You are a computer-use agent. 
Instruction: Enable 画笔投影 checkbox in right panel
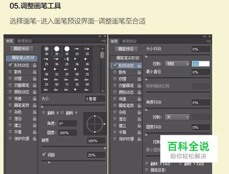click(147, 170)
